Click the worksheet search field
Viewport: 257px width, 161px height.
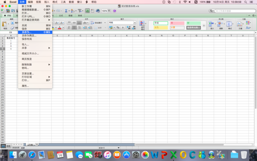pyautogui.click(x=235, y=11)
